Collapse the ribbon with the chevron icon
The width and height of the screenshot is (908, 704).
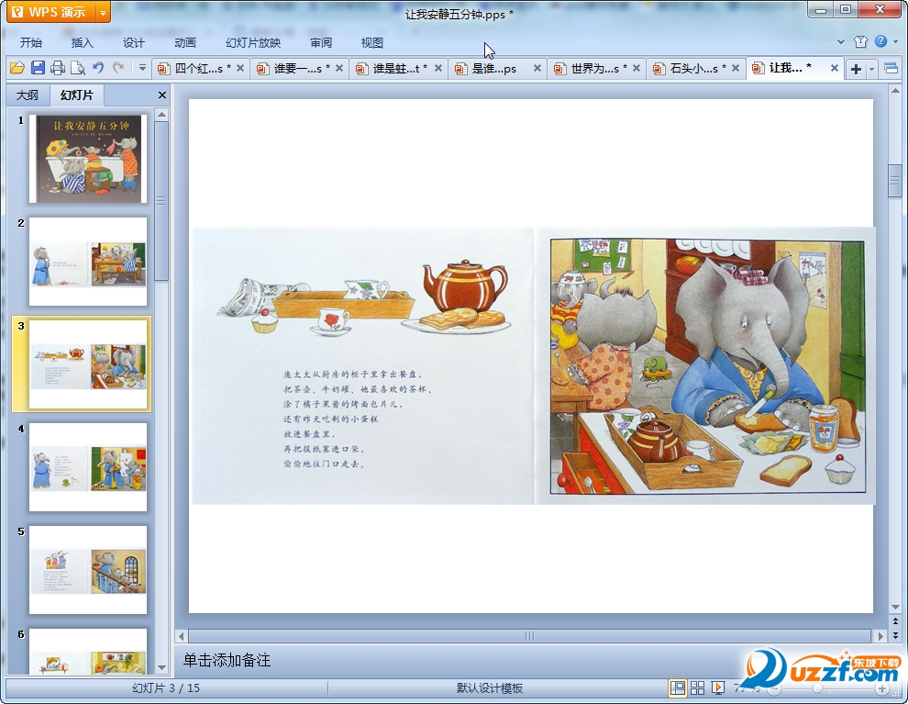841,41
